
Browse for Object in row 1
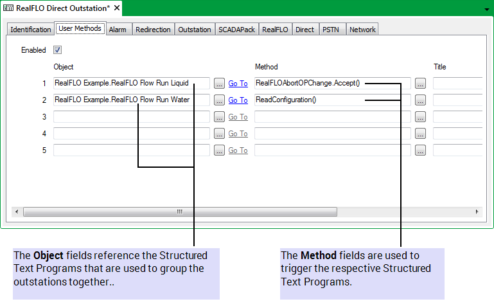pos(219,83)
